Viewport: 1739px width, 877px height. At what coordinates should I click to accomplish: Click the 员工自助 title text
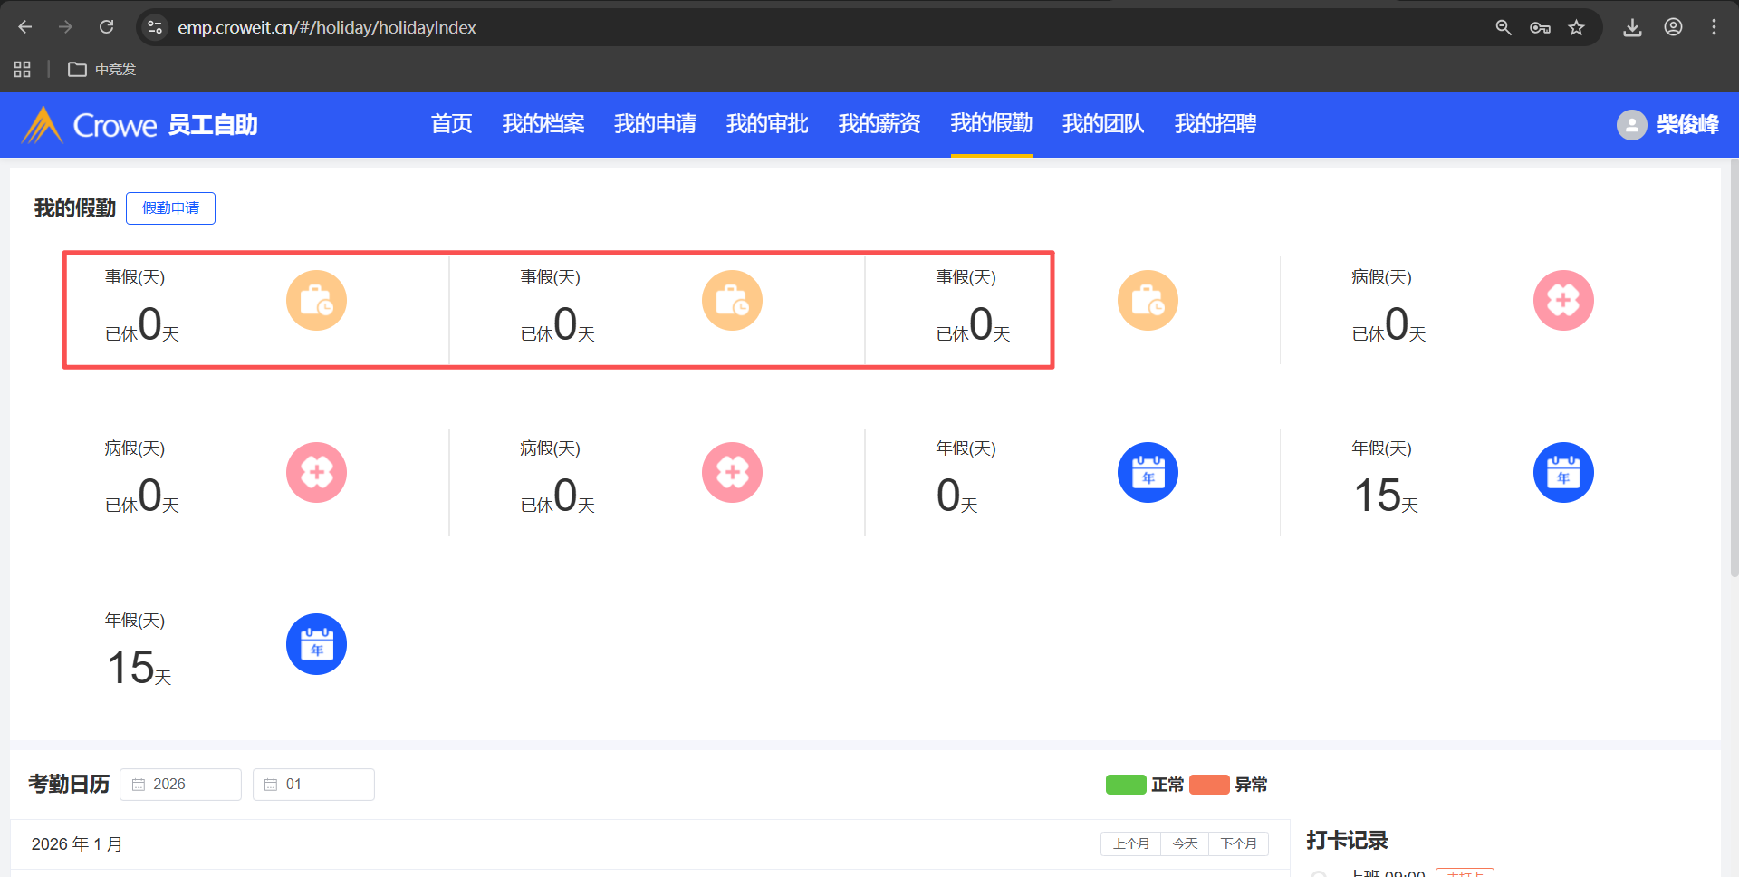[213, 125]
